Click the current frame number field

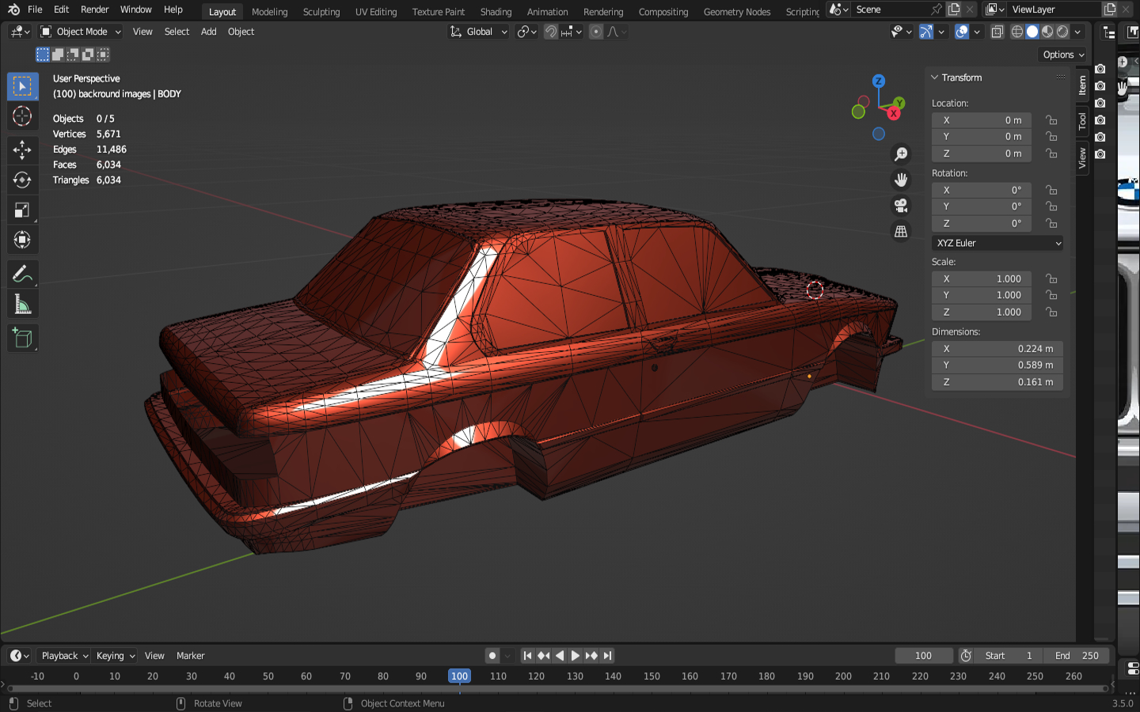tap(924, 656)
